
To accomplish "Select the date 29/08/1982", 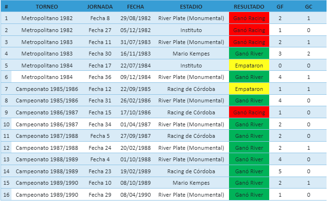I will pos(136,18).
